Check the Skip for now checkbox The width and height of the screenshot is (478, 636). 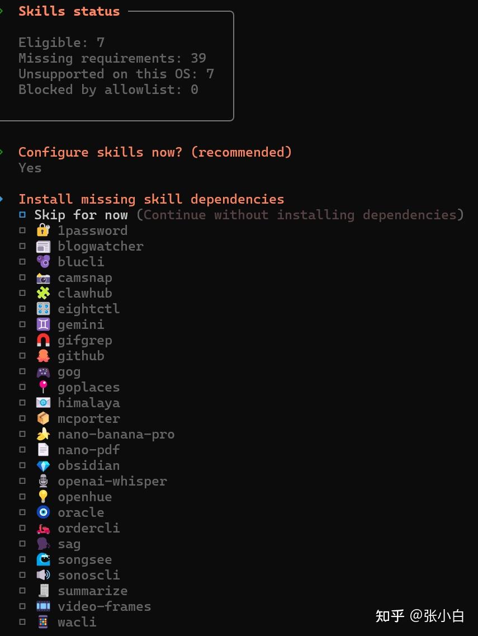pyautogui.click(x=23, y=215)
